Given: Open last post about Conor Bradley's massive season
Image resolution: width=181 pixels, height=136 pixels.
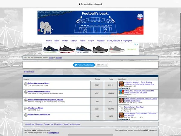Looking at the screenshot, I should click(139, 83).
